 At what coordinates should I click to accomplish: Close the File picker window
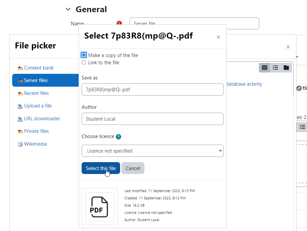[x=288, y=47]
